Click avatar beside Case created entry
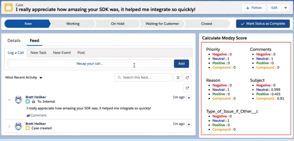The width and height of the screenshot is (294, 141). point(19,126)
